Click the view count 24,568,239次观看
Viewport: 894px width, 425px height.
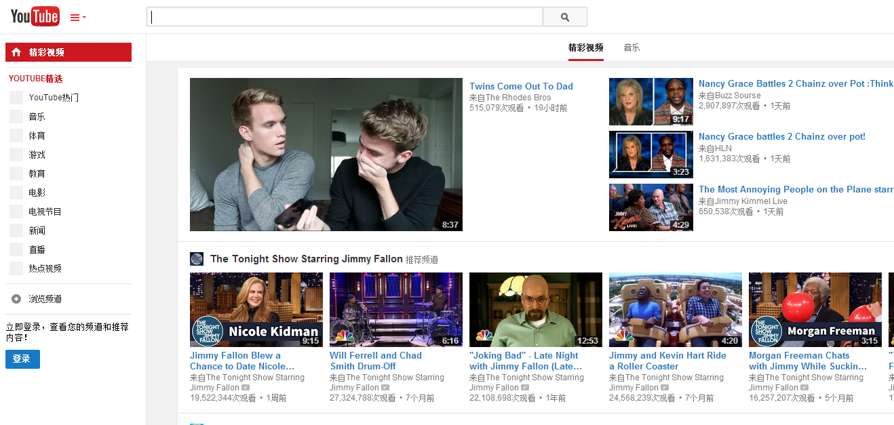(x=642, y=398)
